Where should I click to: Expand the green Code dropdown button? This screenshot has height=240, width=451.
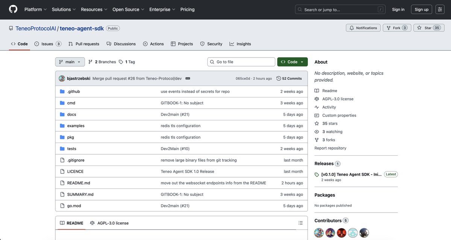[x=292, y=62]
